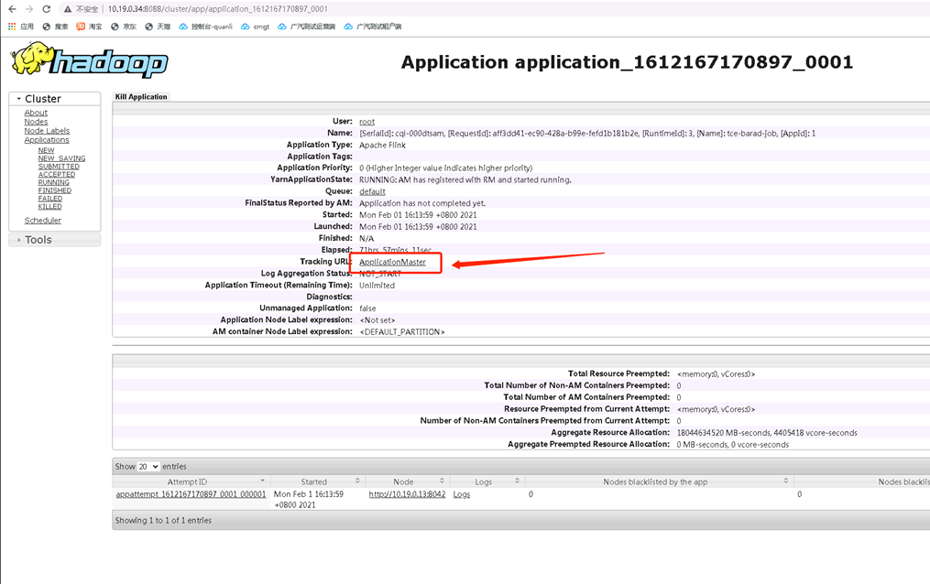
Task: Open attempt appattempt_1612167170897_0001_000001
Action: 191,494
